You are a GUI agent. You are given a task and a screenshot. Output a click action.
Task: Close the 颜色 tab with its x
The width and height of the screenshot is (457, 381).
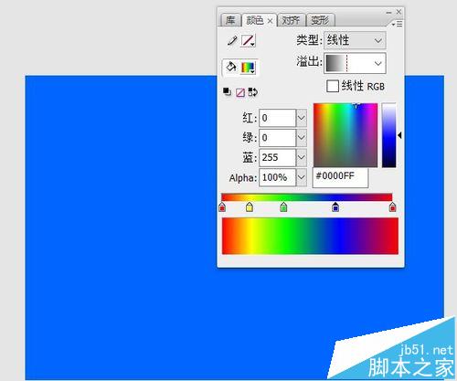pos(270,21)
